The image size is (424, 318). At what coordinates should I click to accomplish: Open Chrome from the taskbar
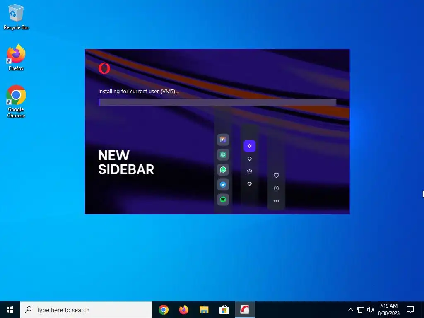163,310
